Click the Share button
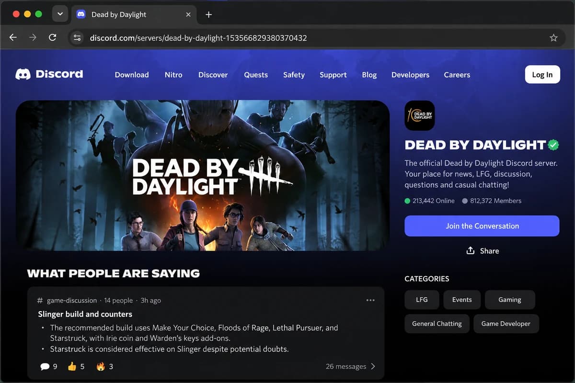This screenshot has width=575, height=383. coord(483,251)
